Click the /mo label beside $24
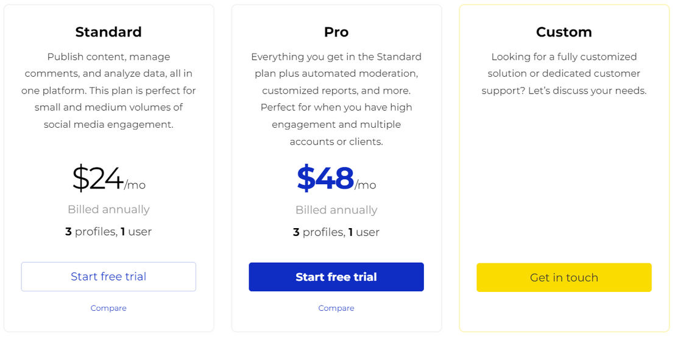Viewport: 675px width, 337px height. (x=135, y=186)
